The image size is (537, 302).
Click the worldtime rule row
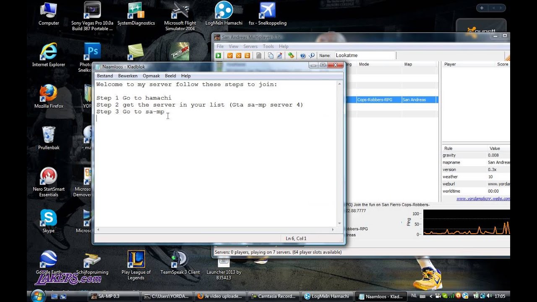pyautogui.click(x=476, y=191)
